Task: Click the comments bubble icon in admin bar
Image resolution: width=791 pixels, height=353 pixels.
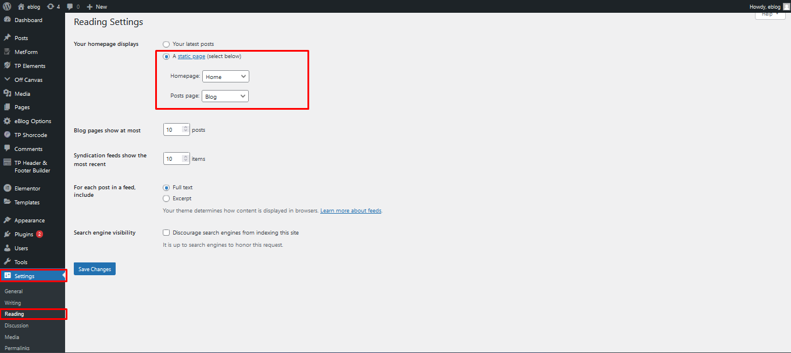Action: 70,6
